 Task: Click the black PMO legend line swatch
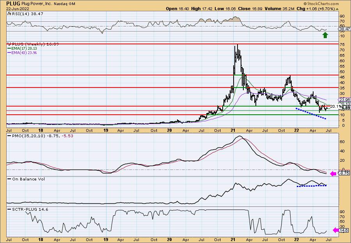click(9, 136)
